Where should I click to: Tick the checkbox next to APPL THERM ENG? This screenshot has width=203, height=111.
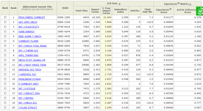click(5, 55)
